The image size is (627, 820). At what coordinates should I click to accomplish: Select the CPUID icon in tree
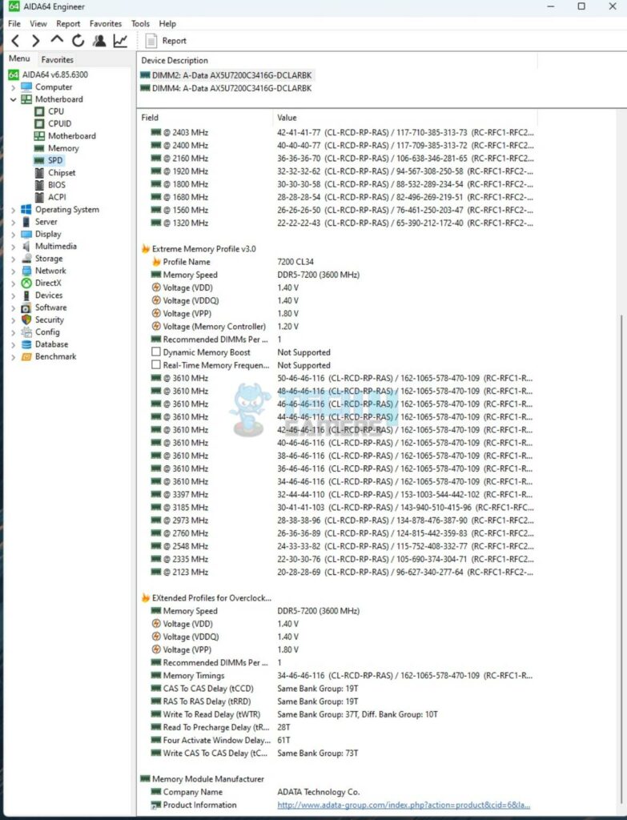tap(39, 123)
